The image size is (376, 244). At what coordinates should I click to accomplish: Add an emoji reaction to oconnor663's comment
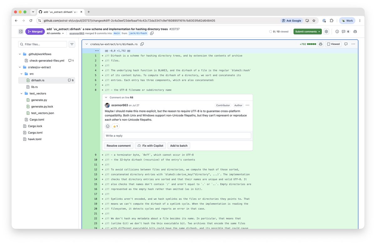click(107, 126)
